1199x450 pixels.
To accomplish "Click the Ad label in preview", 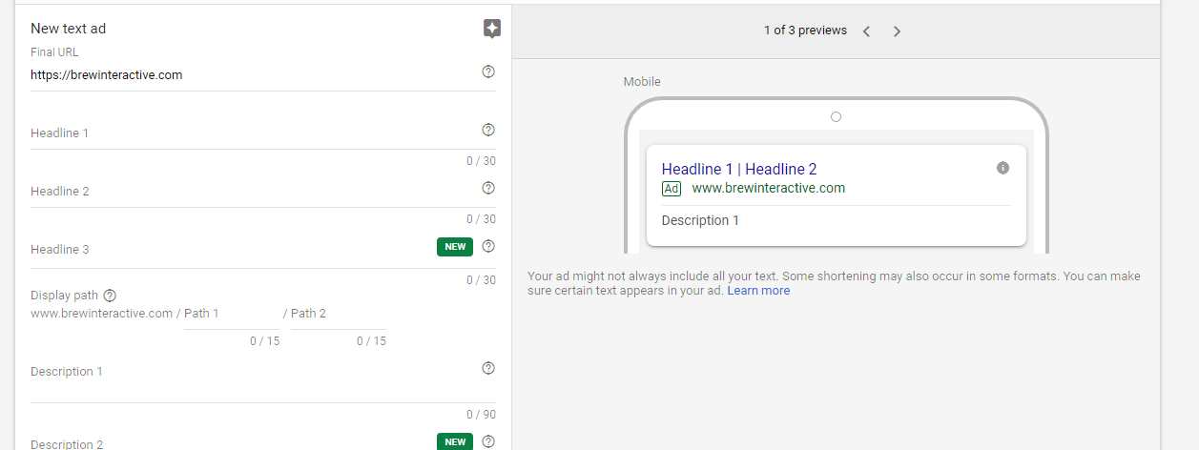I will pos(672,189).
